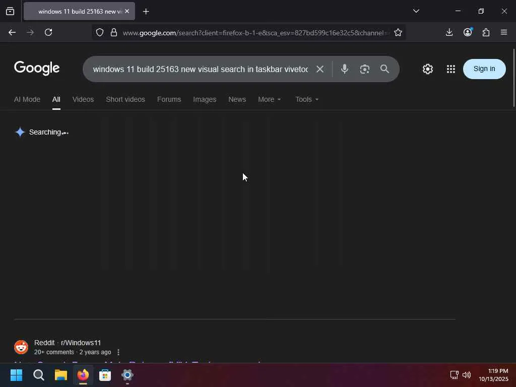The image size is (516, 387).
Task: Click Firefox icon on taskbar
Action: [x=83, y=375]
